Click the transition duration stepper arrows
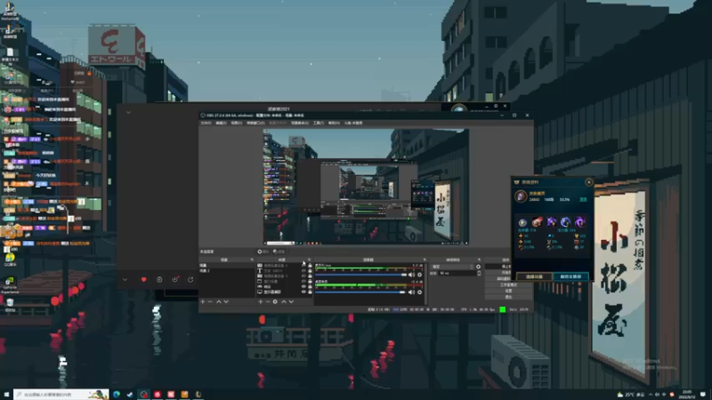The height and width of the screenshot is (400, 712). point(479,274)
